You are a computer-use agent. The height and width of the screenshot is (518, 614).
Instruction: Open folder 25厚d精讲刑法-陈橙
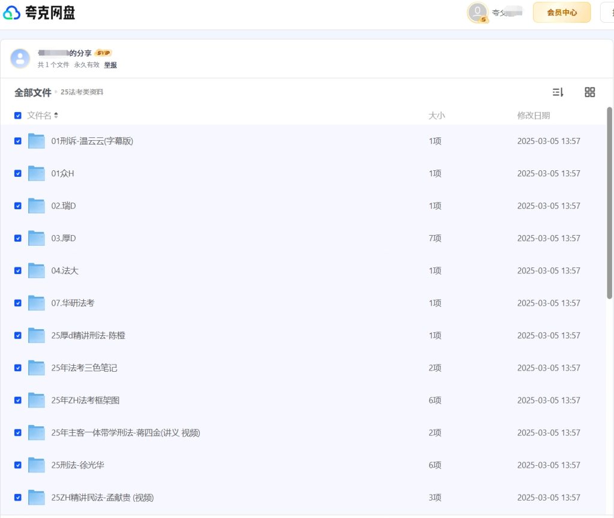pyautogui.click(x=88, y=336)
